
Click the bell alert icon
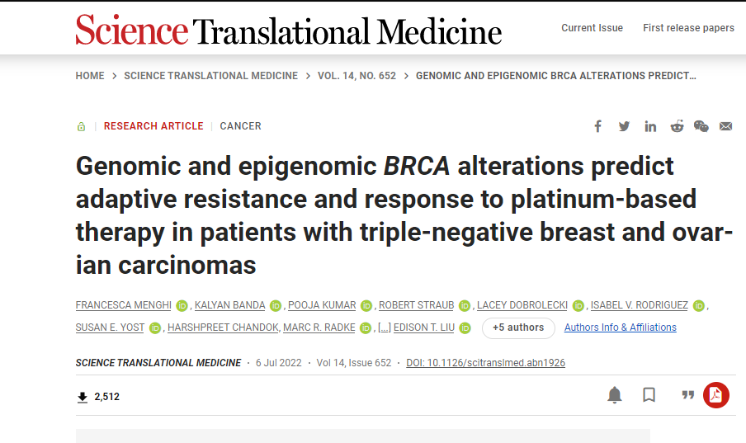coord(615,395)
